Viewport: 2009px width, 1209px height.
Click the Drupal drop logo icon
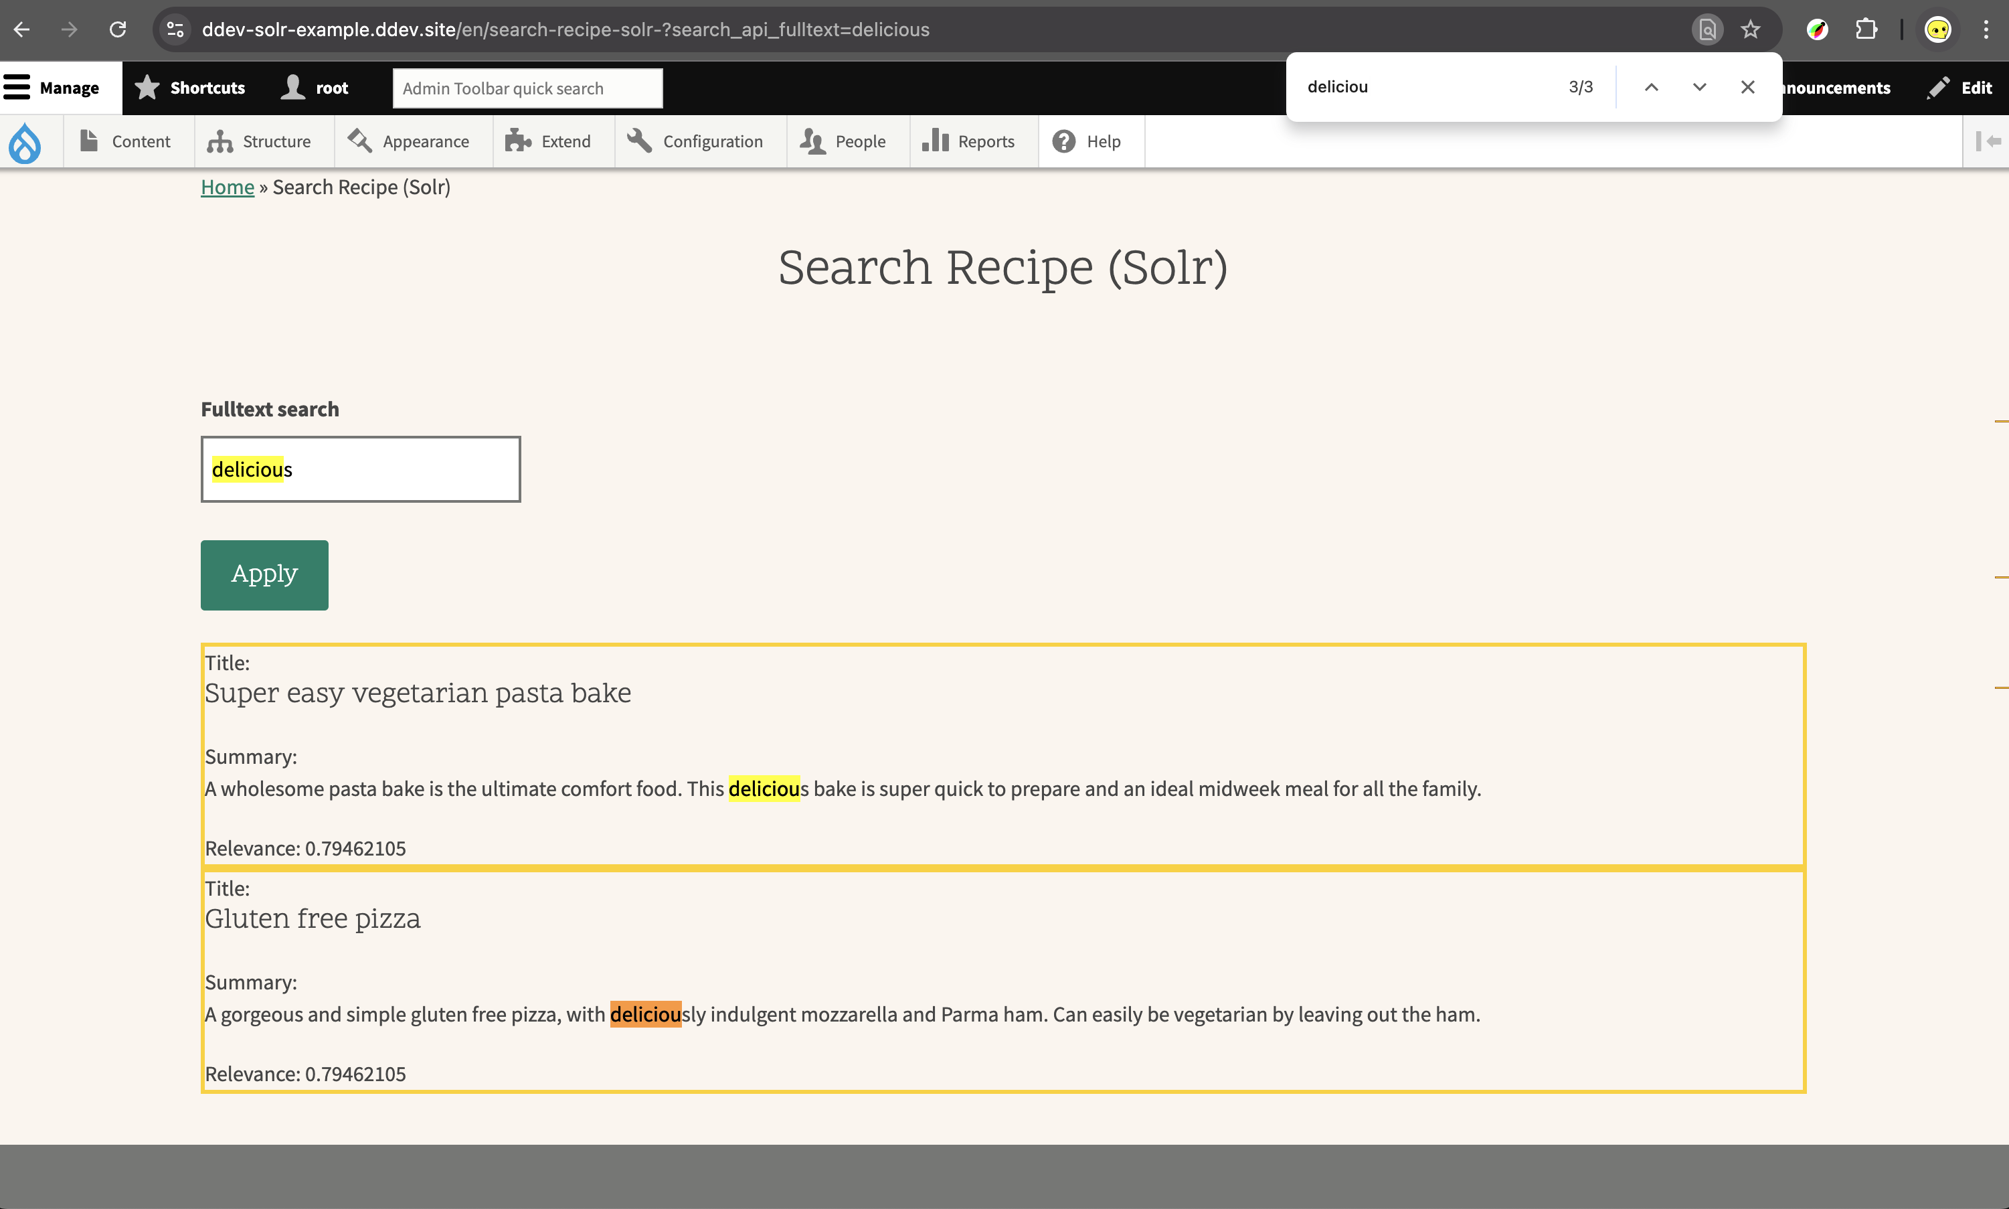coord(25,143)
